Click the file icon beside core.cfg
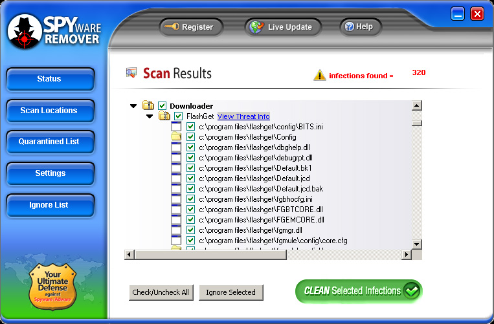494x324 pixels. click(x=176, y=241)
